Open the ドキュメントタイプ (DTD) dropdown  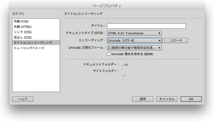[x=134, y=33]
